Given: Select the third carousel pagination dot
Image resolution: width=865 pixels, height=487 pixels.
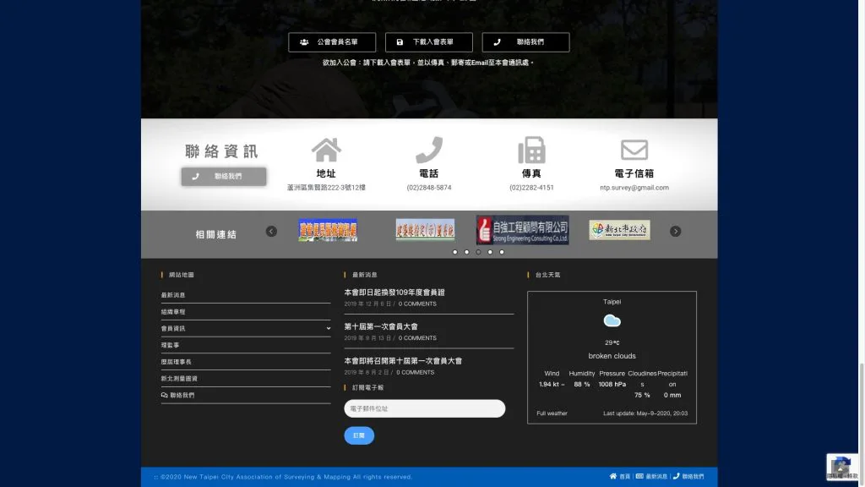Looking at the screenshot, I should point(478,252).
